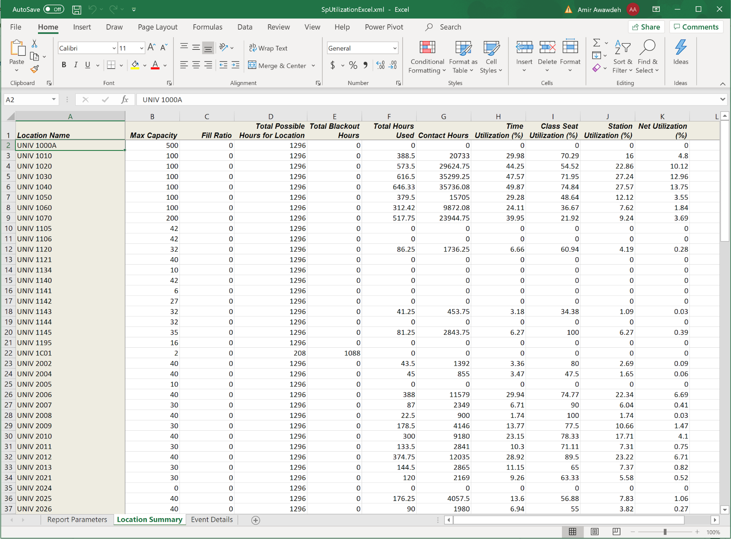Expand the General number format dropdown

(x=395, y=48)
